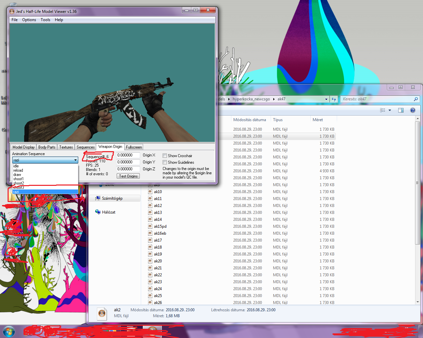Select the ak18 file icon

(150, 247)
